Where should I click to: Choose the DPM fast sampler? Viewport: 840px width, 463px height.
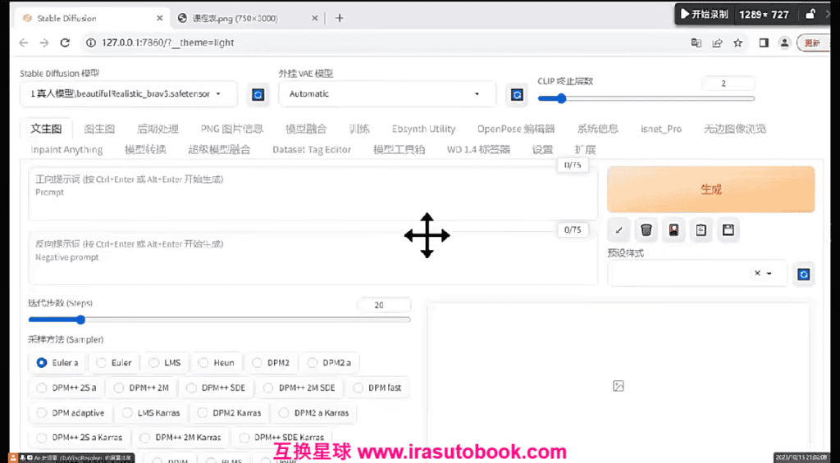(x=377, y=388)
